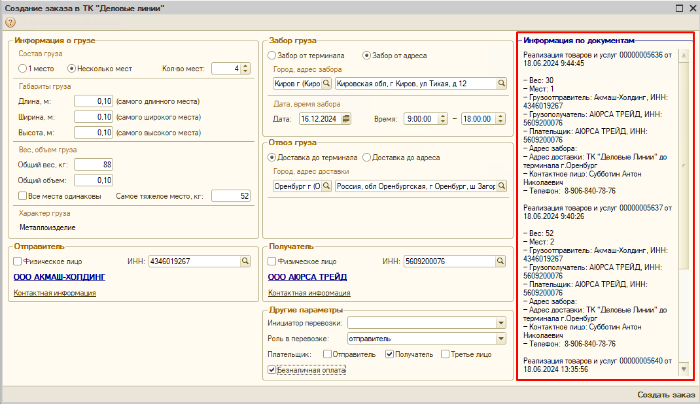Click document text Реализация товаров 00000005640

[x=597, y=365]
